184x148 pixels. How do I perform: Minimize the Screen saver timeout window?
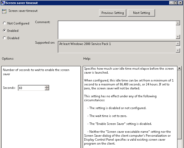171,3
